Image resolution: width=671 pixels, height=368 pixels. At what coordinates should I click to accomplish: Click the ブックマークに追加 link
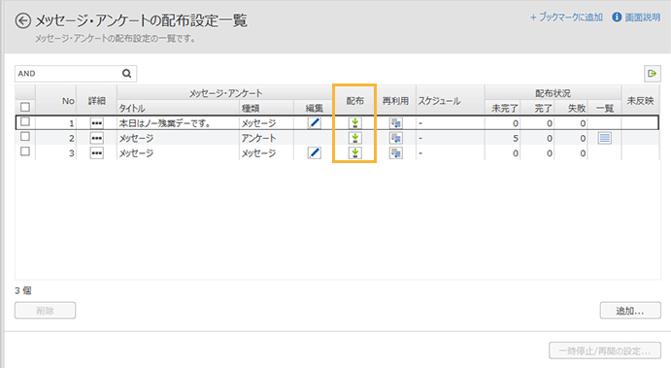pyautogui.click(x=566, y=17)
